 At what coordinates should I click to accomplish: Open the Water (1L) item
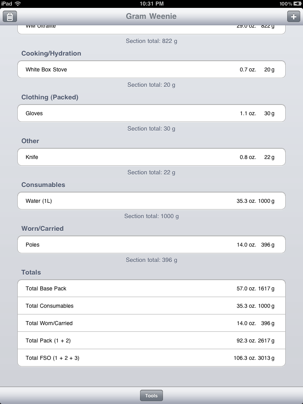pos(151,201)
